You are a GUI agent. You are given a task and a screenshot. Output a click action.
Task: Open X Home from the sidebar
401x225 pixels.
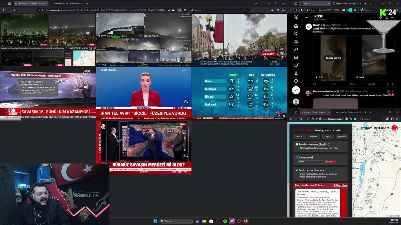[296, 26]
